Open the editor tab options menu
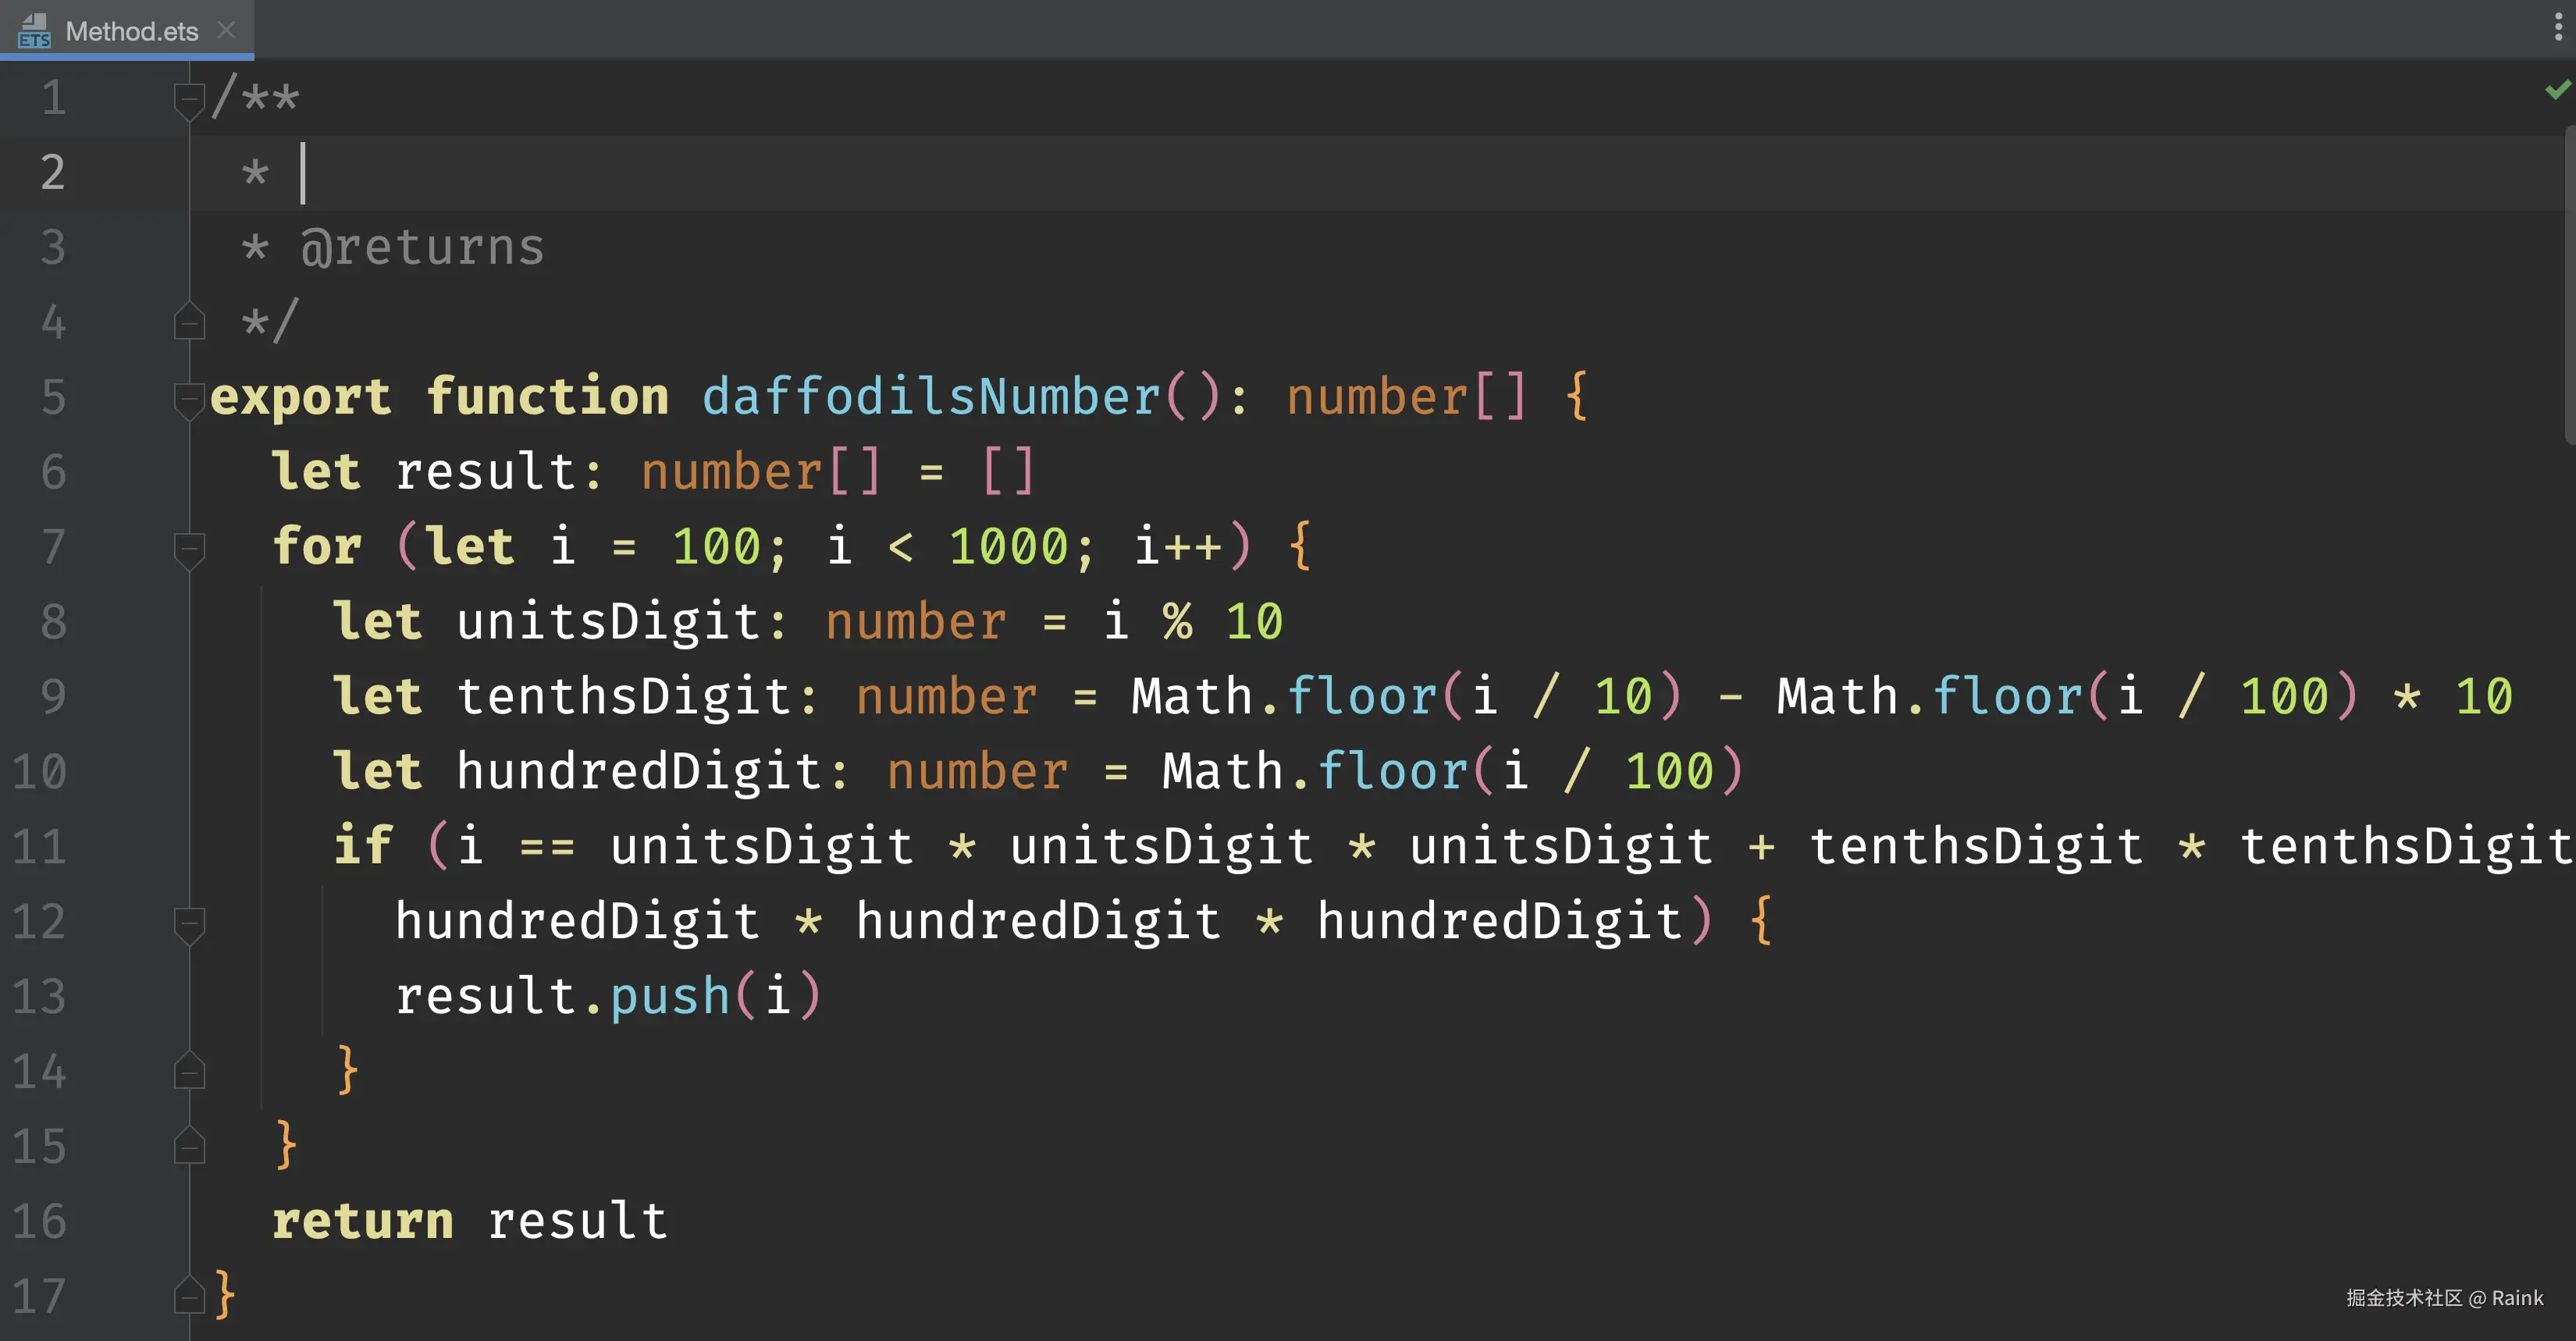Screen dimensions: 2576x1341 (2557, 27)
